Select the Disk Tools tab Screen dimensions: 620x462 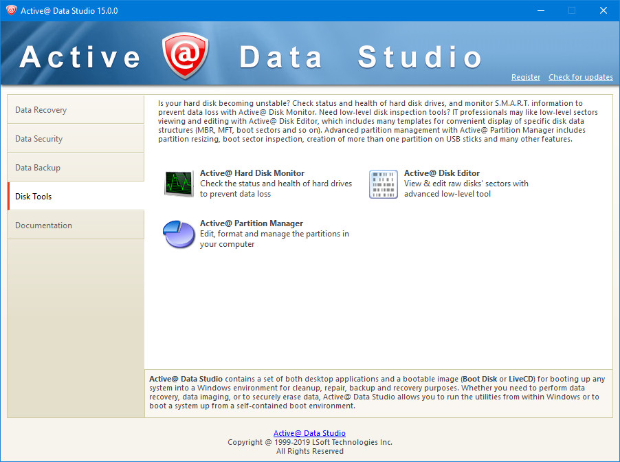coord(76,197)
